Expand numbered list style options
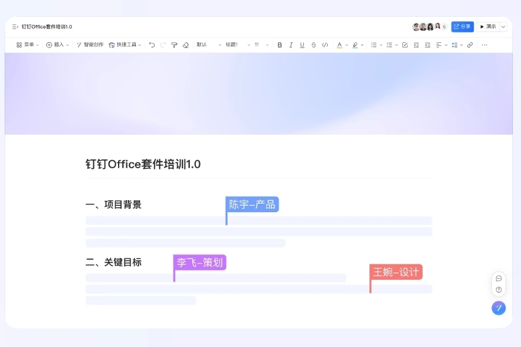 click(x=397, y=45)
